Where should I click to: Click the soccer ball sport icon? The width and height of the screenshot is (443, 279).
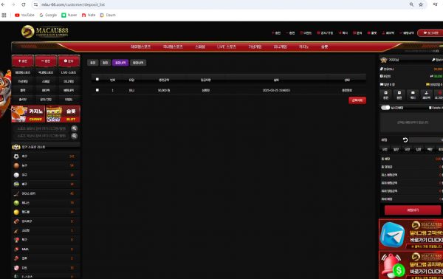tap(16, 156)
